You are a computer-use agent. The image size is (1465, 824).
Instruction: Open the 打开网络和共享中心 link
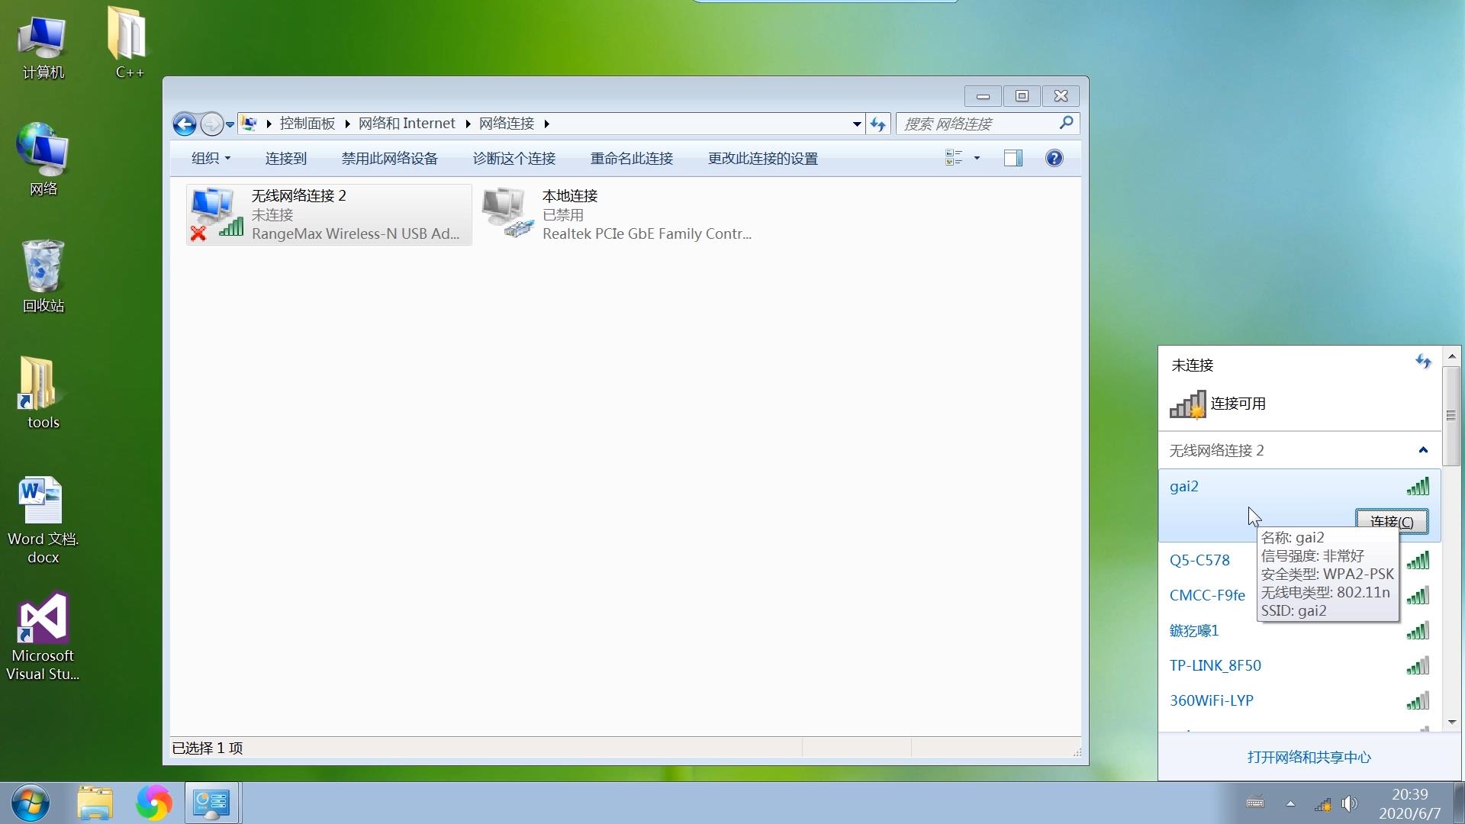[x=1309, y=757]
